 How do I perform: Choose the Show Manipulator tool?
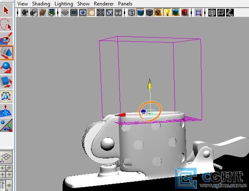tap(6, 125)
